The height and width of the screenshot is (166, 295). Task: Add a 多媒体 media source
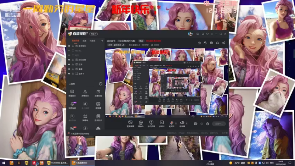(162, 124)
